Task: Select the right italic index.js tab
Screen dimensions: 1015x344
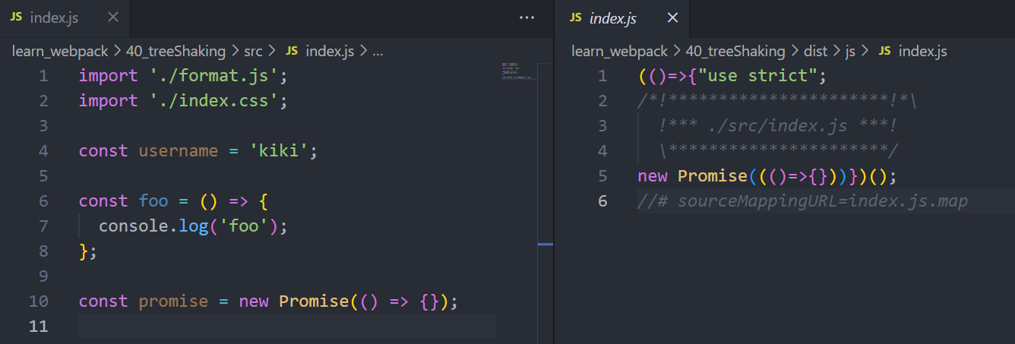Action: 612,18
